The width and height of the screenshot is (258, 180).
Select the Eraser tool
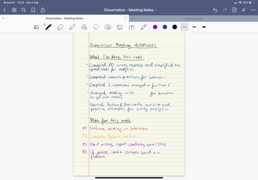(x=60, y=27)
